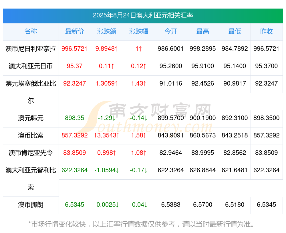Click the change percent 1.08↑
This screenshot has width=286, height=233.
coord(139,153)
